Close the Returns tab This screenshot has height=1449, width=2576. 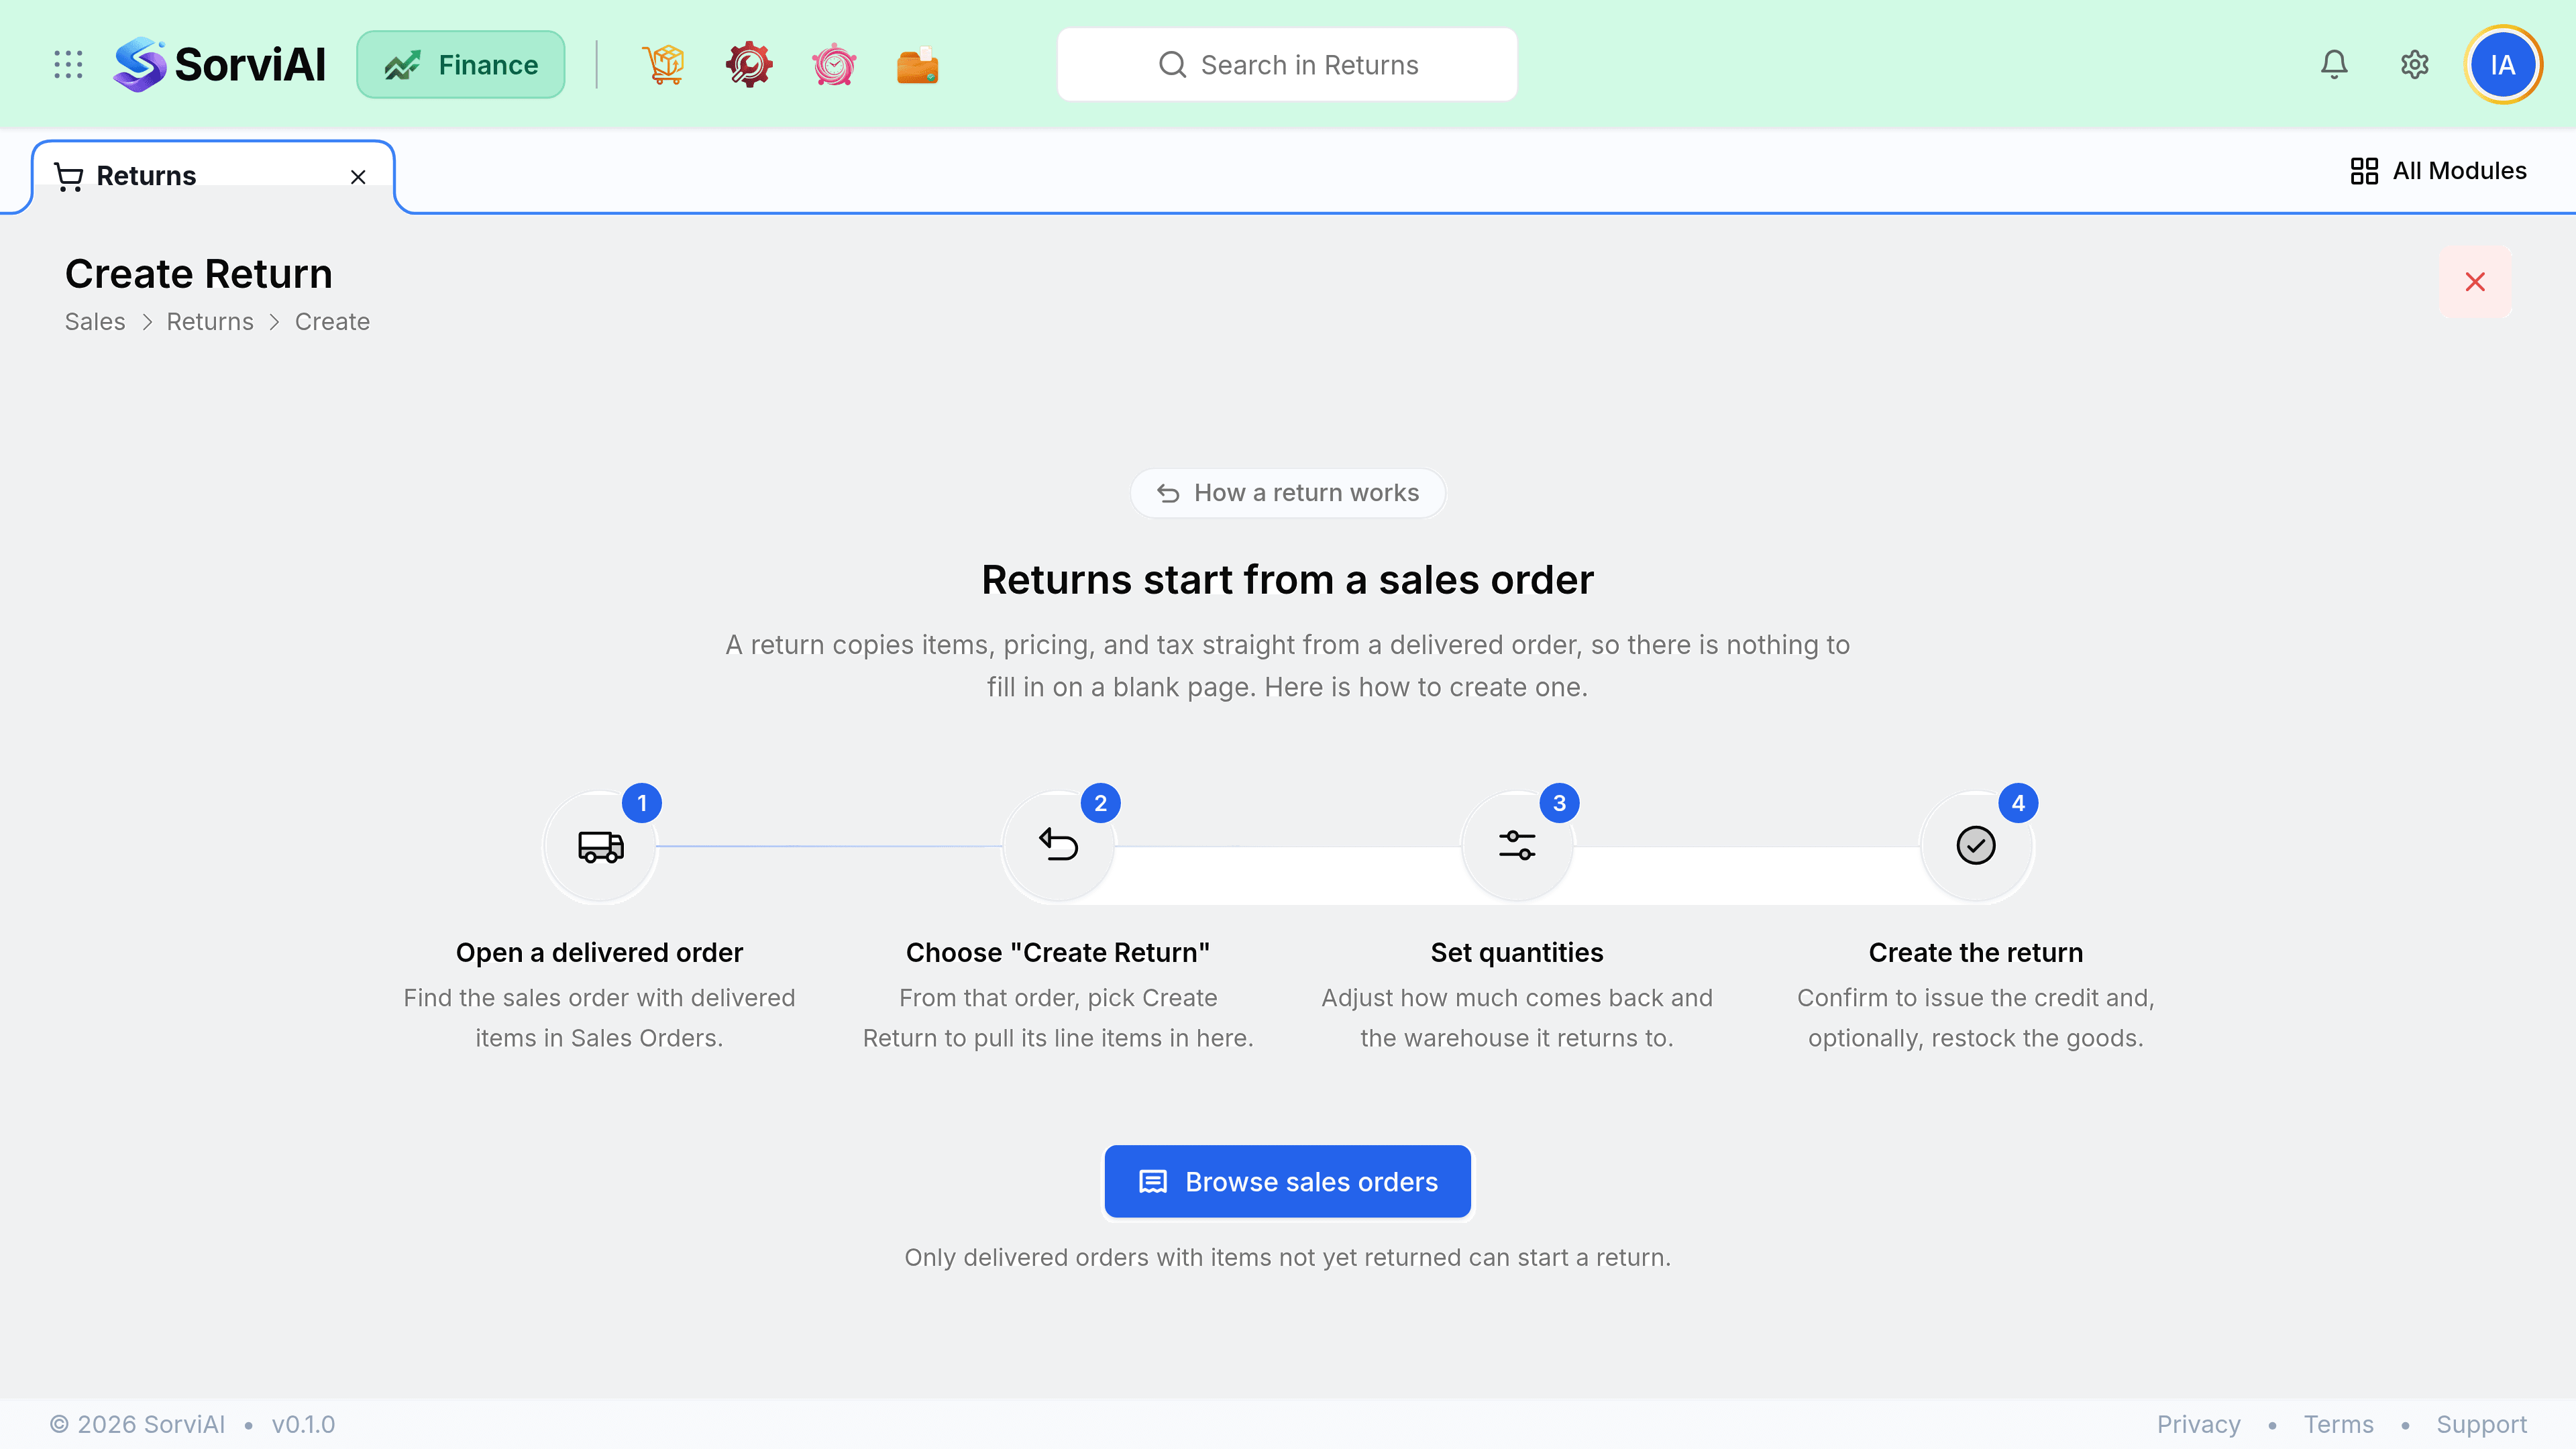[x=358, y=177]
